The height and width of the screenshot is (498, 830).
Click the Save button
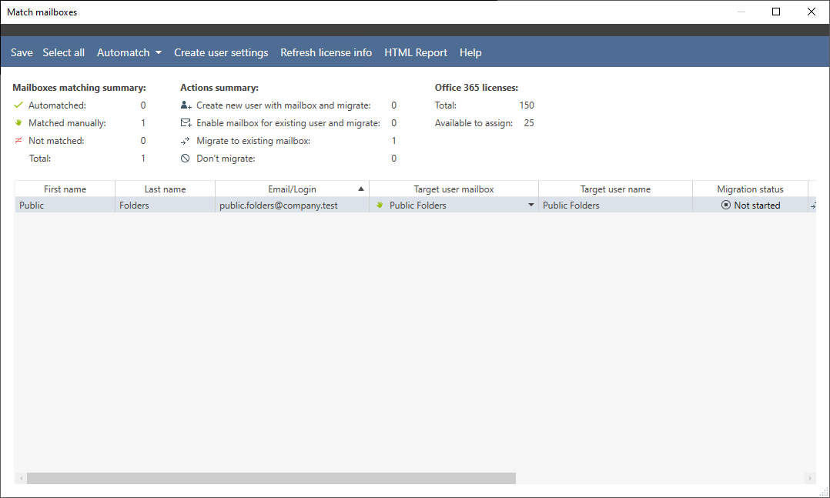point(21,52)
